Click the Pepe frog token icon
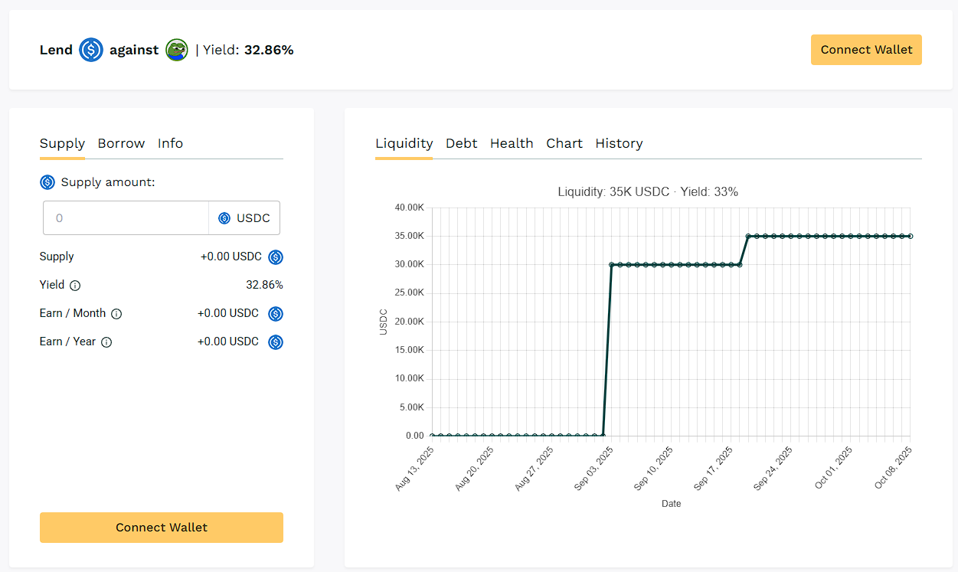 point(177,51)
